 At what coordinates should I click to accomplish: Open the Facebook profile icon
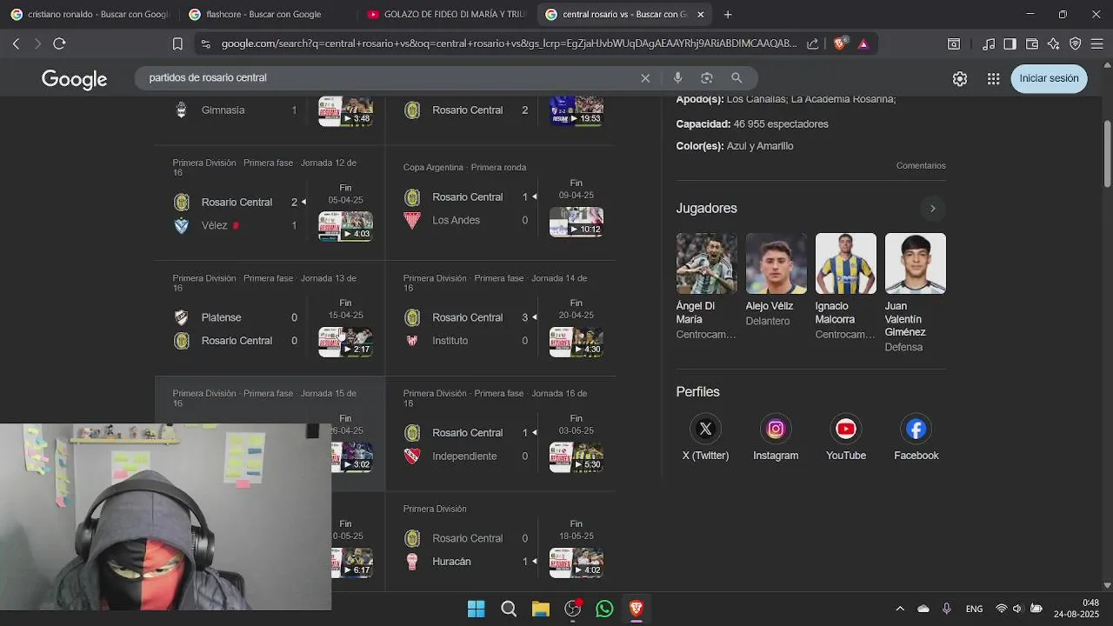[x=916, y=429]
